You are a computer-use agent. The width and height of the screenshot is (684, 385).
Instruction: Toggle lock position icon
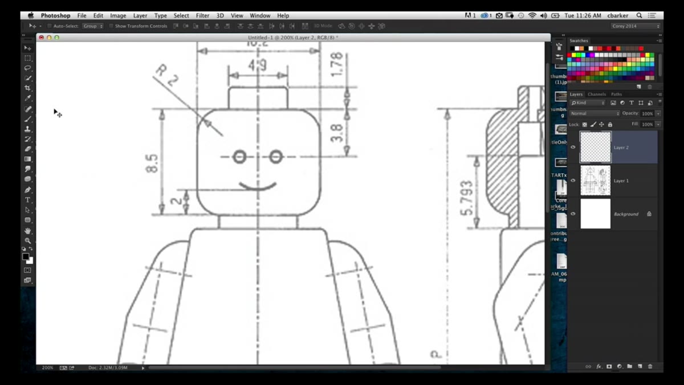(x=601, y=124)
